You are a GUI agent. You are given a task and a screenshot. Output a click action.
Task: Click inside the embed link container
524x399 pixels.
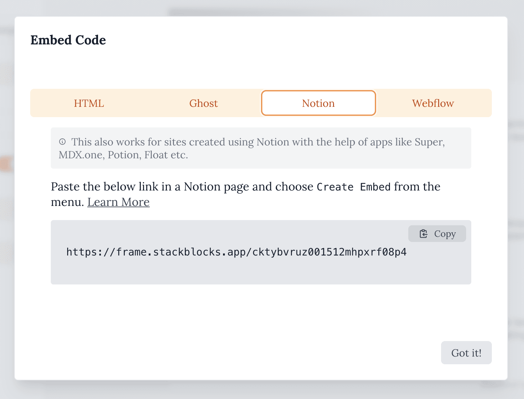coord(261,252)
